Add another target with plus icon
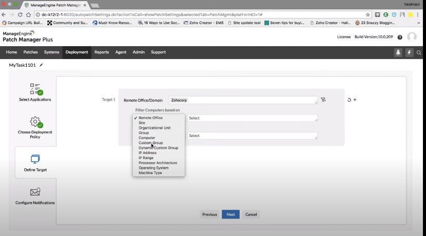This screenshot has height=236, width=426. coord(355,100)
